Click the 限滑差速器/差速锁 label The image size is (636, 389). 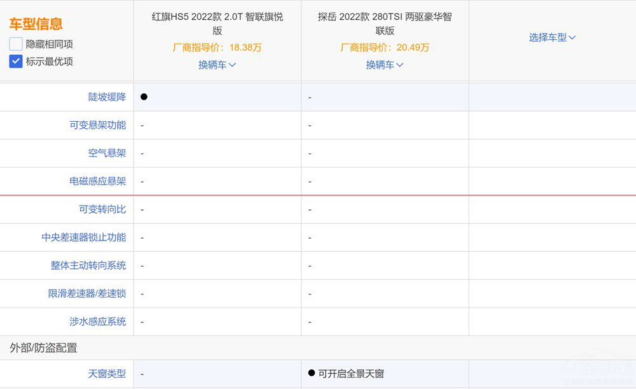click(86, 294)
